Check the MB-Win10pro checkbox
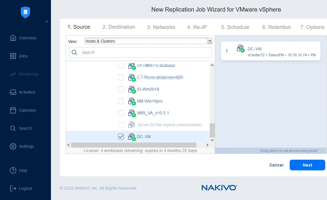327x200 pixels. [x=121, y=101]
